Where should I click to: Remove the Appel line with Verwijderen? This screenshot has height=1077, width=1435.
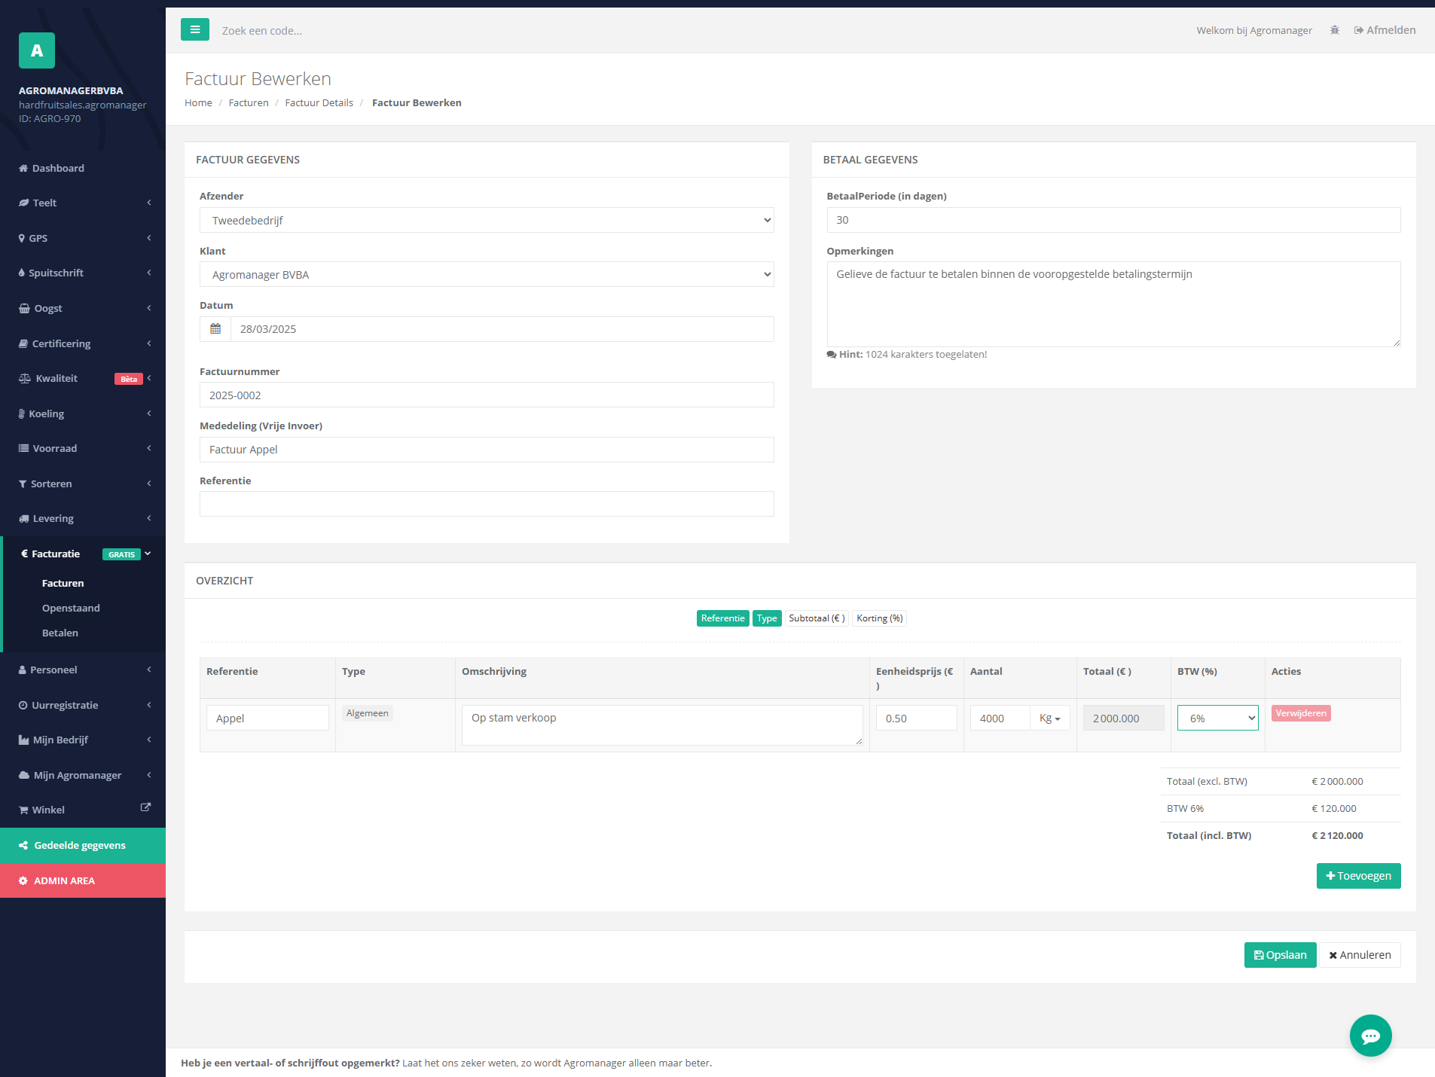(1301, 713)
